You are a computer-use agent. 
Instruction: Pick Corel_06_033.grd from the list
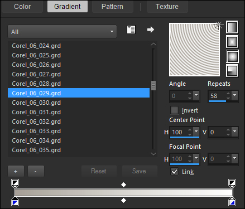pos(79,131)
